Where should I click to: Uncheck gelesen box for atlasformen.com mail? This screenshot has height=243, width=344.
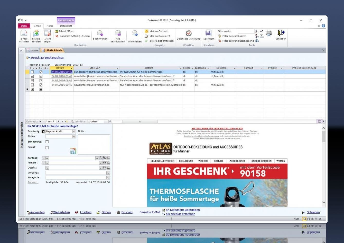[41, 72]
